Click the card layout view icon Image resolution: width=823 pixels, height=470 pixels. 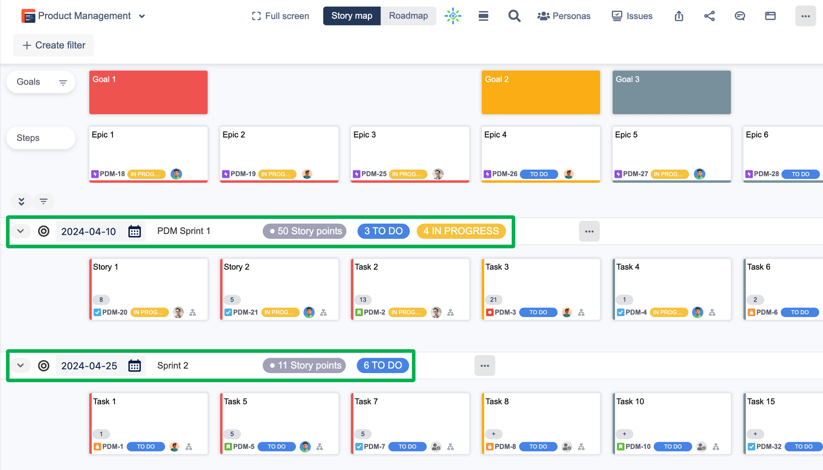point(770,16)
